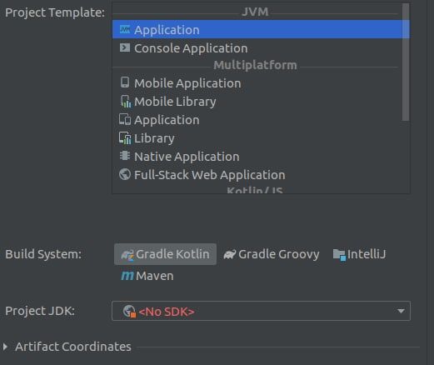Select the Mobile Library template
The width and height of the screenshot is (434, 365).
pos(257,101)
